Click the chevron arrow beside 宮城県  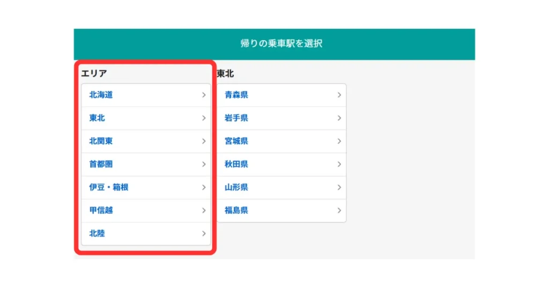coord(339,141)
